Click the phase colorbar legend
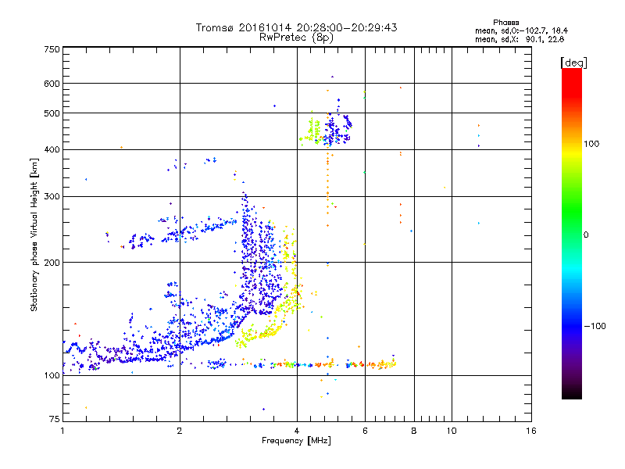Image resolution: width=625 pixels, height=469 pixels. coord(572,233)
